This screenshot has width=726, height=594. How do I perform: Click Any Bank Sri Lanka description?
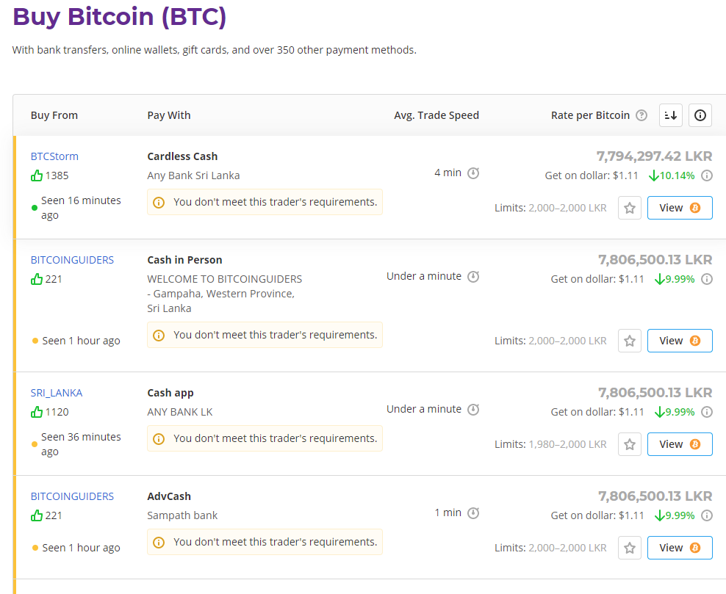click(193, 175)
